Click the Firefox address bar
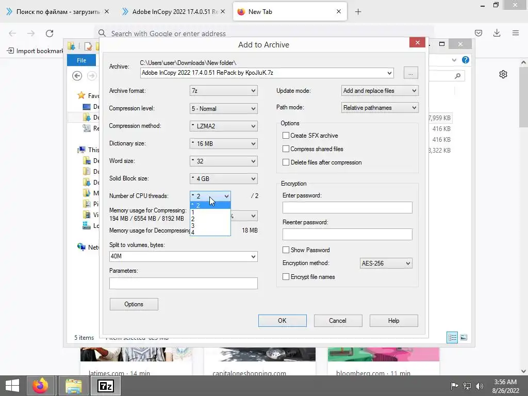The height and width of the screenshot is (396, 528). tap(265, 34)
